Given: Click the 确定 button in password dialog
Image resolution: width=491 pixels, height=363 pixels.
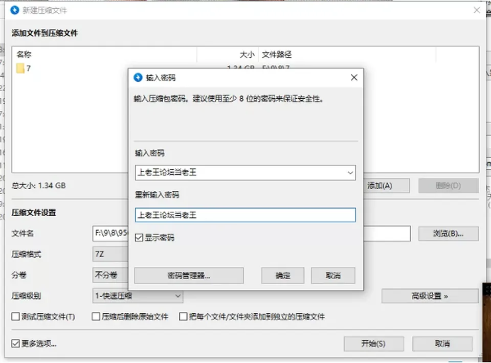Looking at the screenshot, I should (282, 276).
